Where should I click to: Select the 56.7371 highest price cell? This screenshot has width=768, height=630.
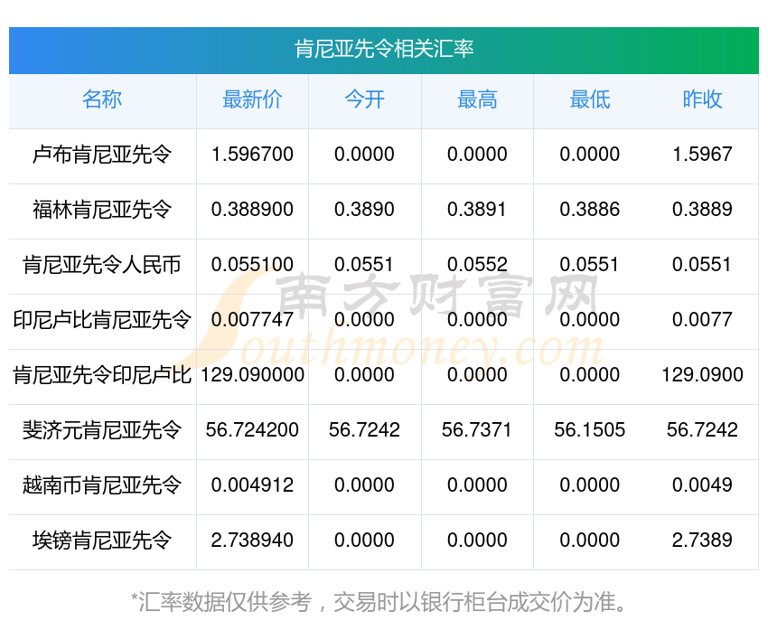[477, 430]
